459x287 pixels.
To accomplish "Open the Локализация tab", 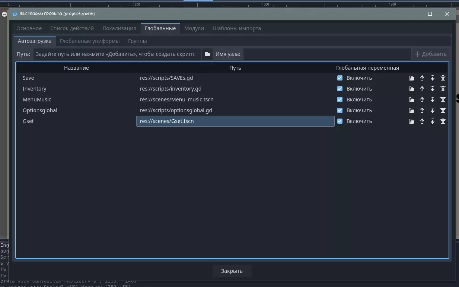I will 119,28.
